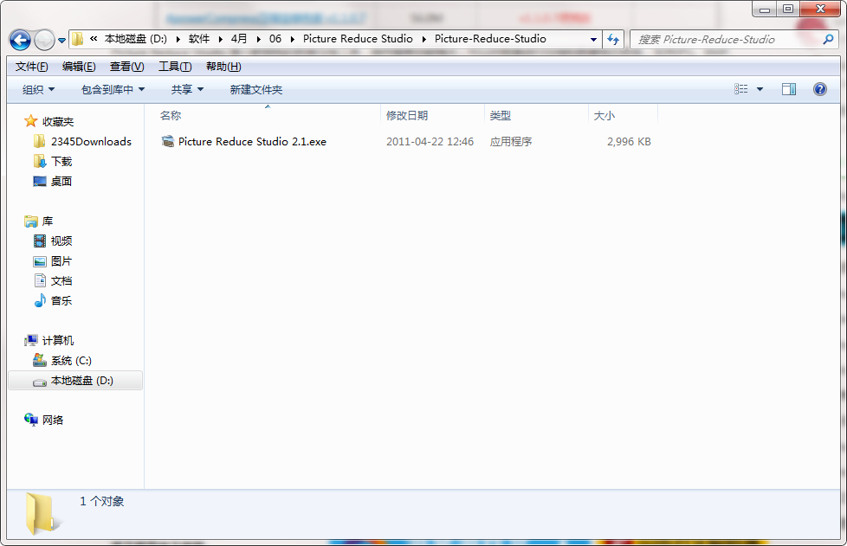Open the 共享 dropdown

187,90
